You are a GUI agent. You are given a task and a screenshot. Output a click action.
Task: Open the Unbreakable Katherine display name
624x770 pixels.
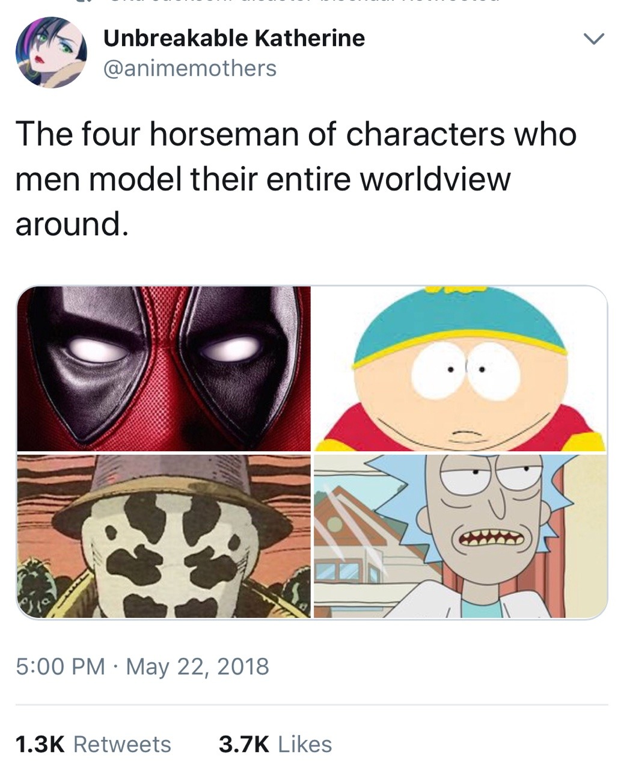pyautogui.click(x=234, y=38)
